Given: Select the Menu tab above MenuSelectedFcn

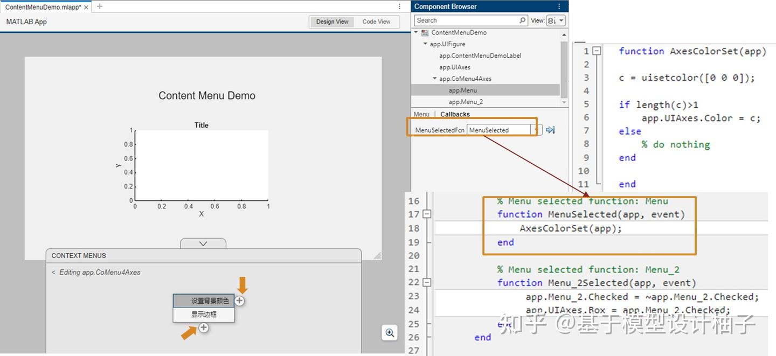Looking at the screenshot, I should (421, 114).
